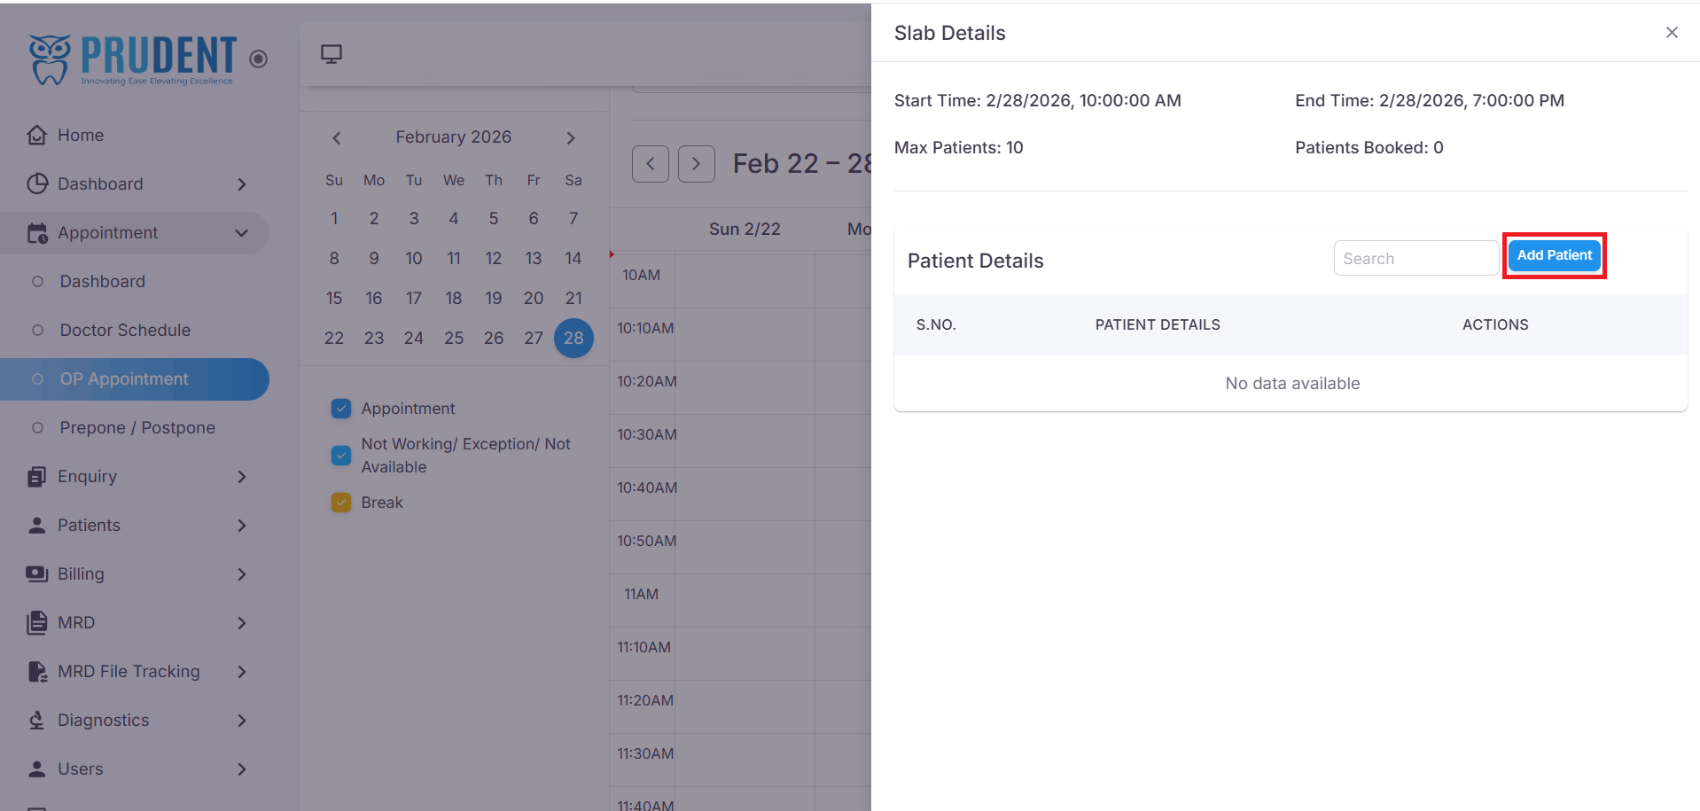Toggle the Break filter checkbox
The image size is (1700, 811).
pos(341,503)
